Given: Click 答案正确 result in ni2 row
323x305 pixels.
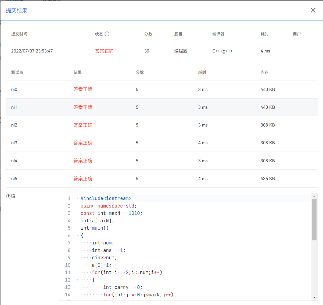Looking at the screenshot, I should point(83,125).
